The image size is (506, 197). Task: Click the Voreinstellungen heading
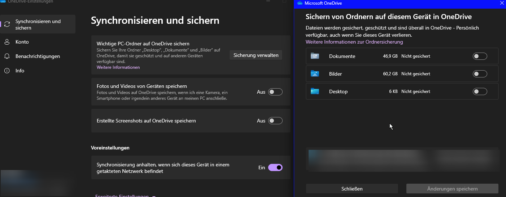pyautogui.click(x=110, y=148)
